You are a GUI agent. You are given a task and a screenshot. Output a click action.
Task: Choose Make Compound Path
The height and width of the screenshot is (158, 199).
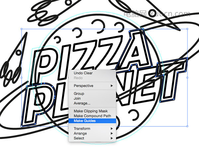(92, 116)
